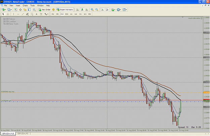Zoom in on the chart
210x136 pixels.
(92, 10)
